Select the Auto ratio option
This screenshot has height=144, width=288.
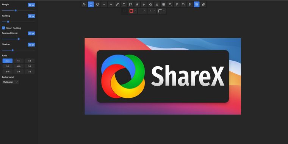8,61
